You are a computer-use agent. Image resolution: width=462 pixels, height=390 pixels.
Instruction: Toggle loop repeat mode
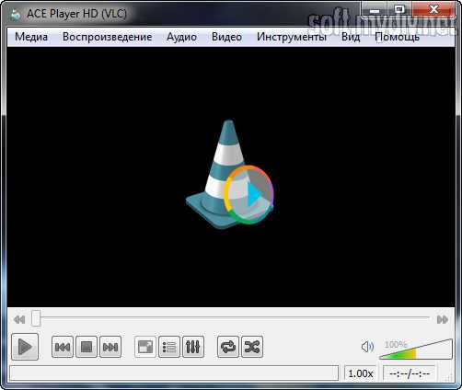[x=228, y=347]
